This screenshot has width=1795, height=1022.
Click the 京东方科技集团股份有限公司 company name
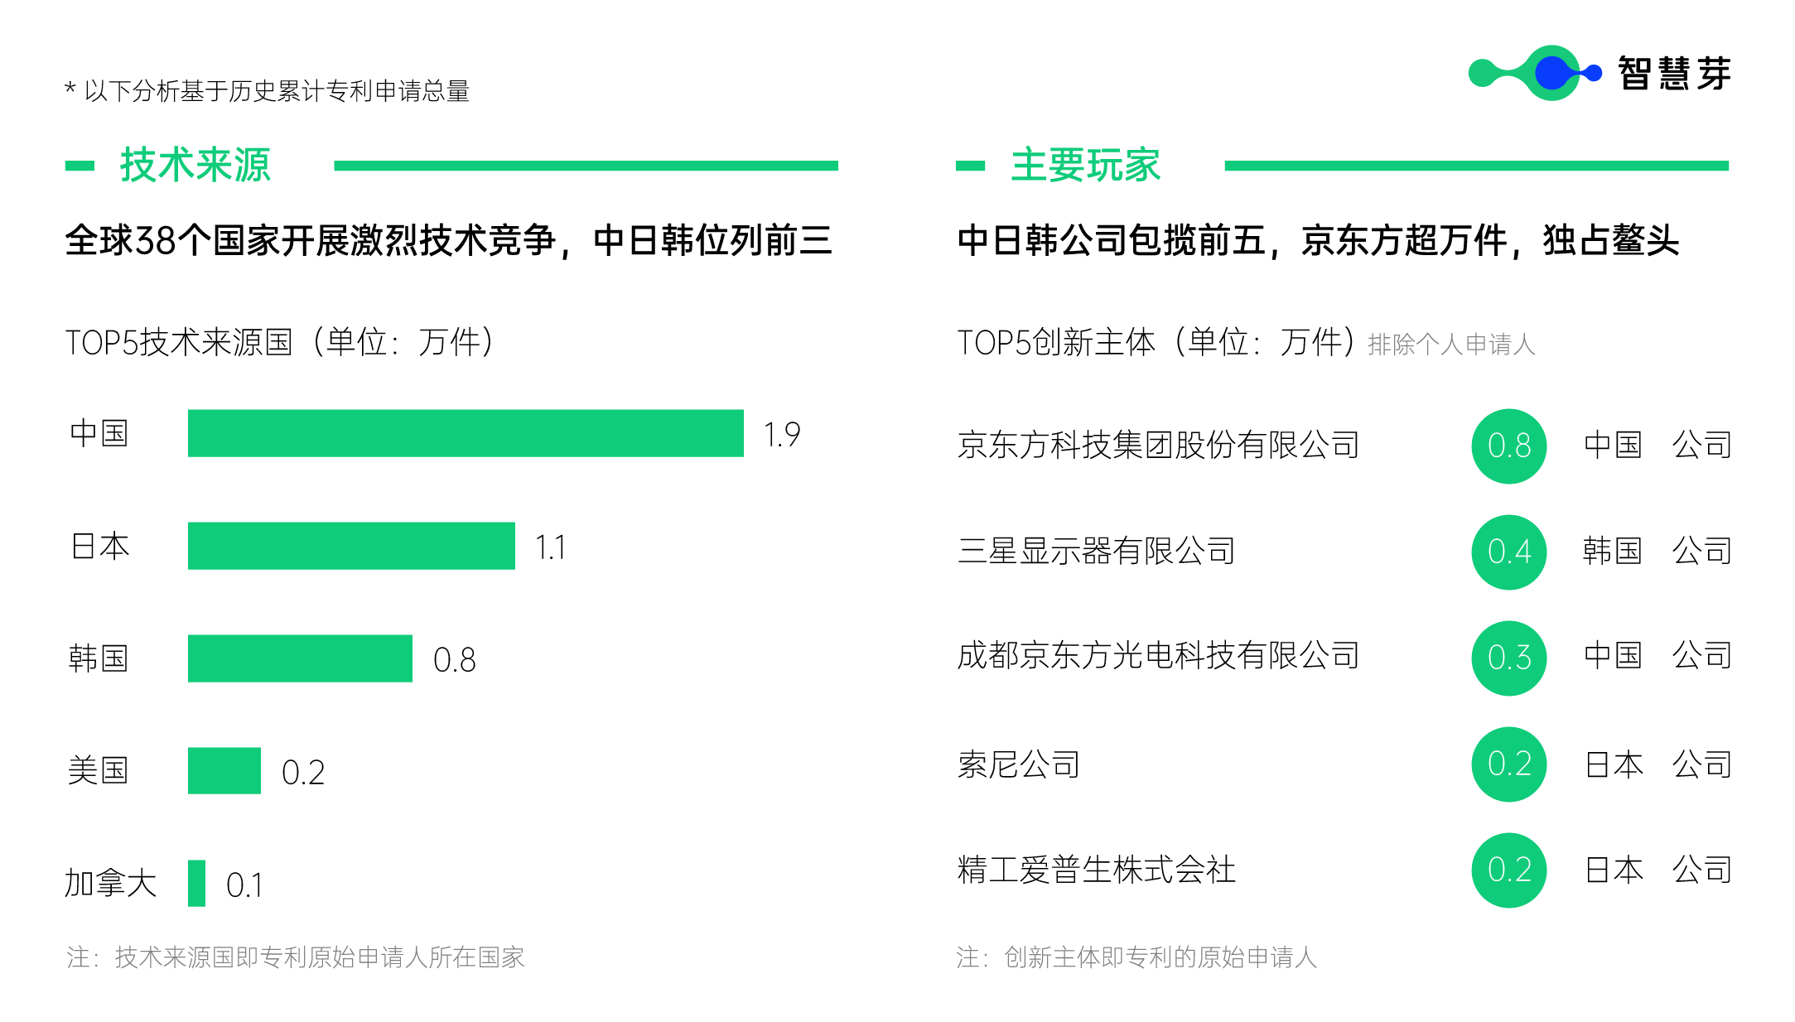1158,445
